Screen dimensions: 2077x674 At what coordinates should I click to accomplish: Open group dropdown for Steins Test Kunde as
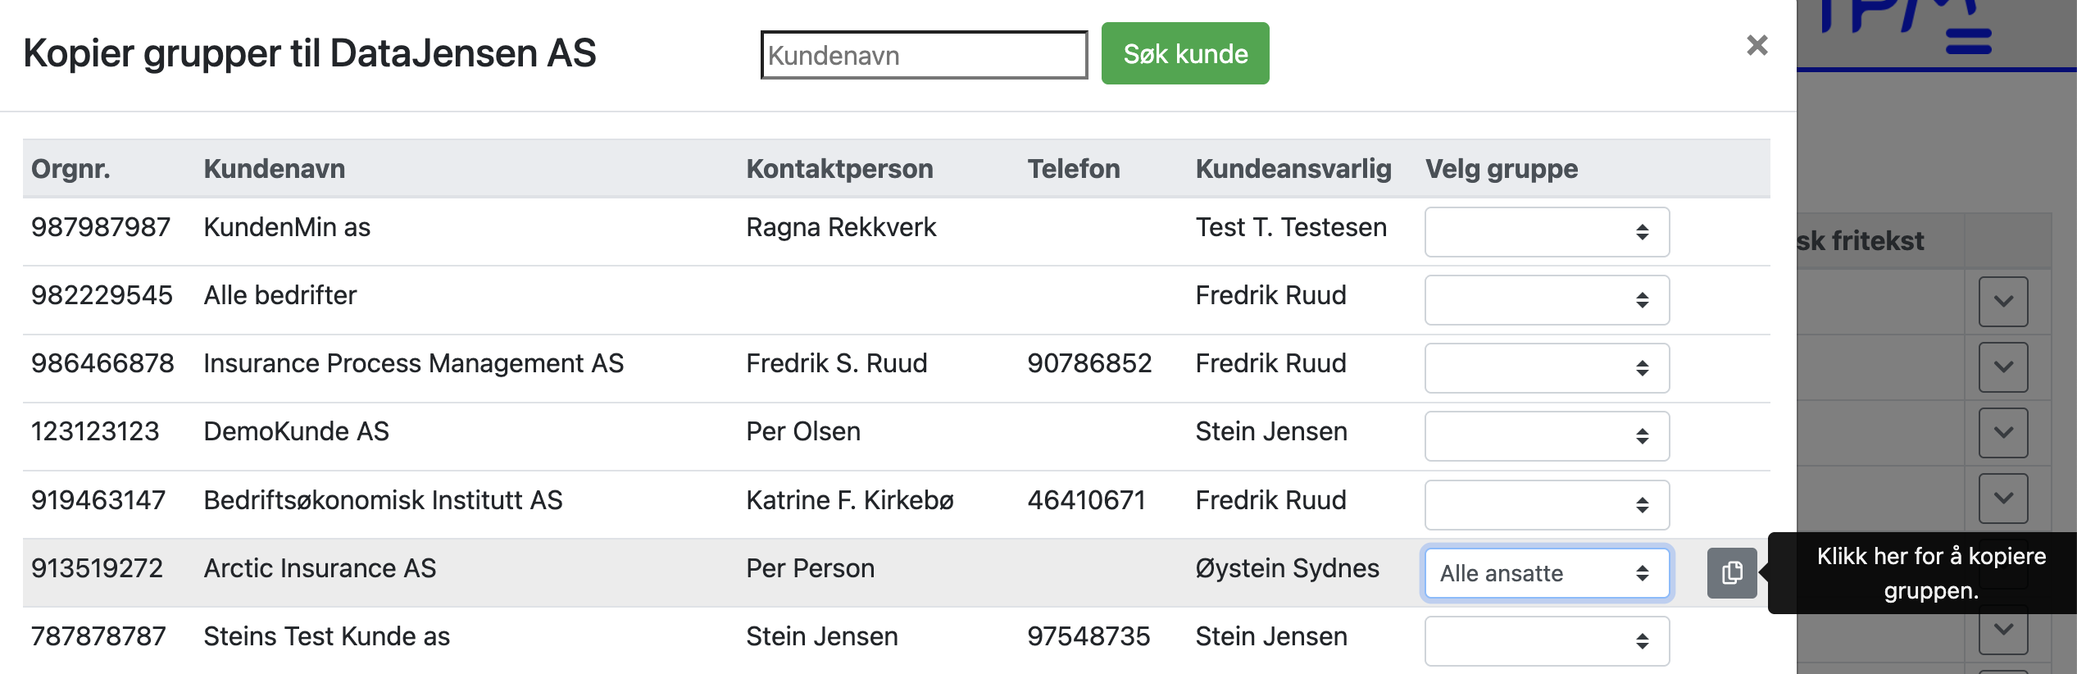coord(1547,641)
